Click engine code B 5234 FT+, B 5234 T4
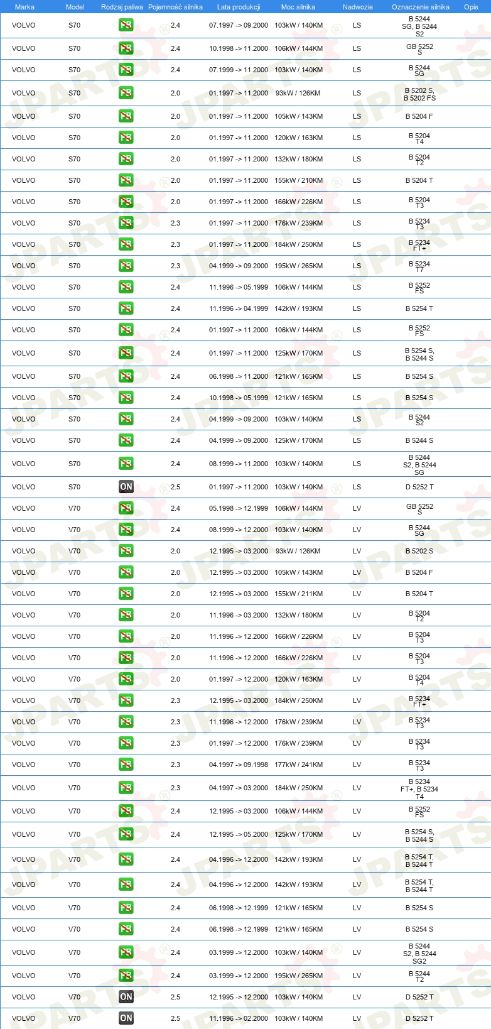This screenshot has width=491, height=1029. 419,789
